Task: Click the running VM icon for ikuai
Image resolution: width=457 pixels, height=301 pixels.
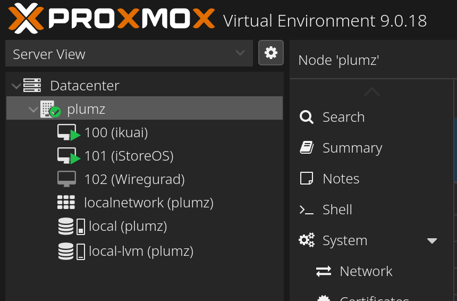Action: [67, 132]
